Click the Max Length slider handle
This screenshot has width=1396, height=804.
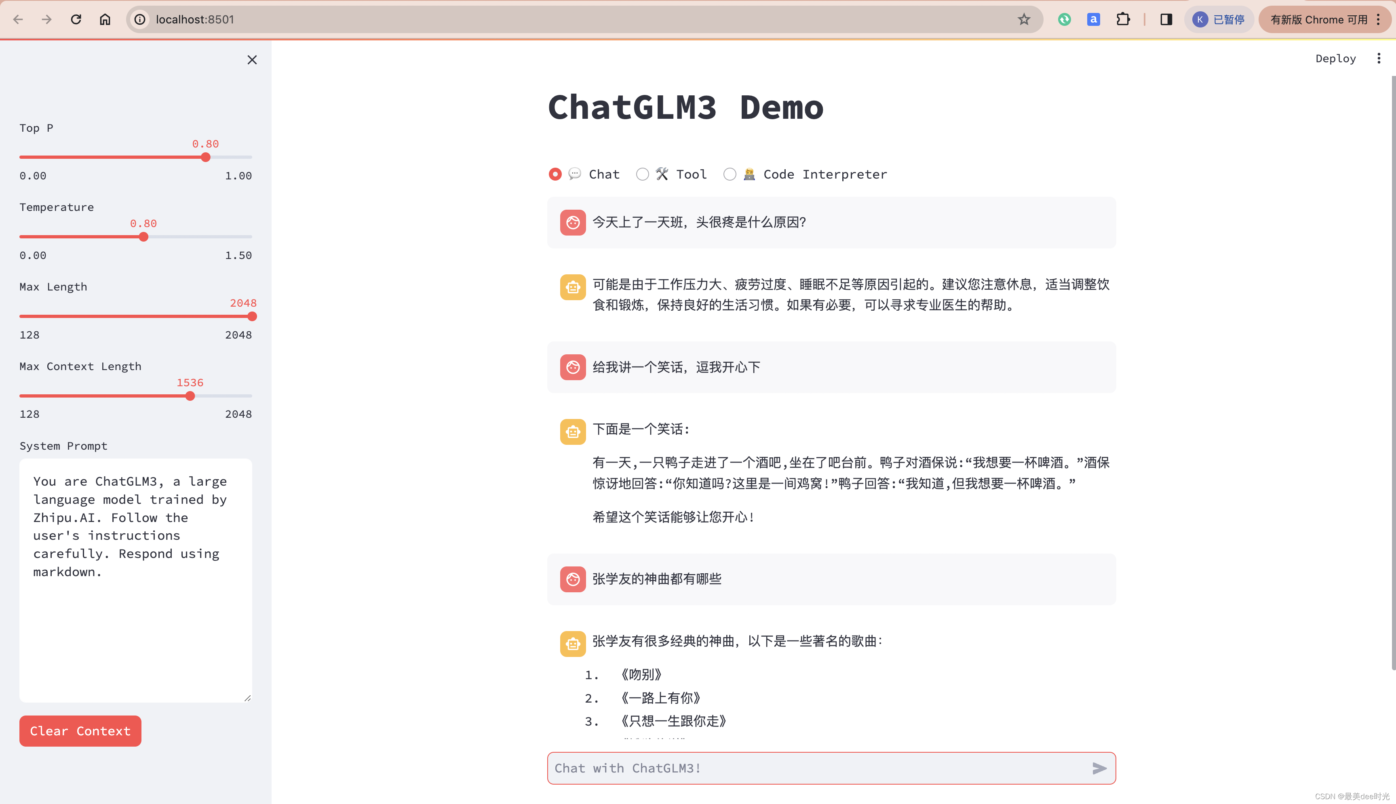point(252,316)
